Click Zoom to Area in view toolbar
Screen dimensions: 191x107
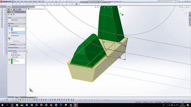98,7
